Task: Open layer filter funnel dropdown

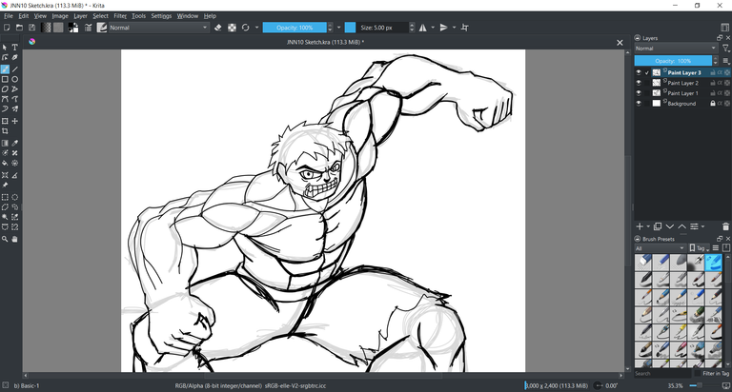Action: click(x=726, y=49)
